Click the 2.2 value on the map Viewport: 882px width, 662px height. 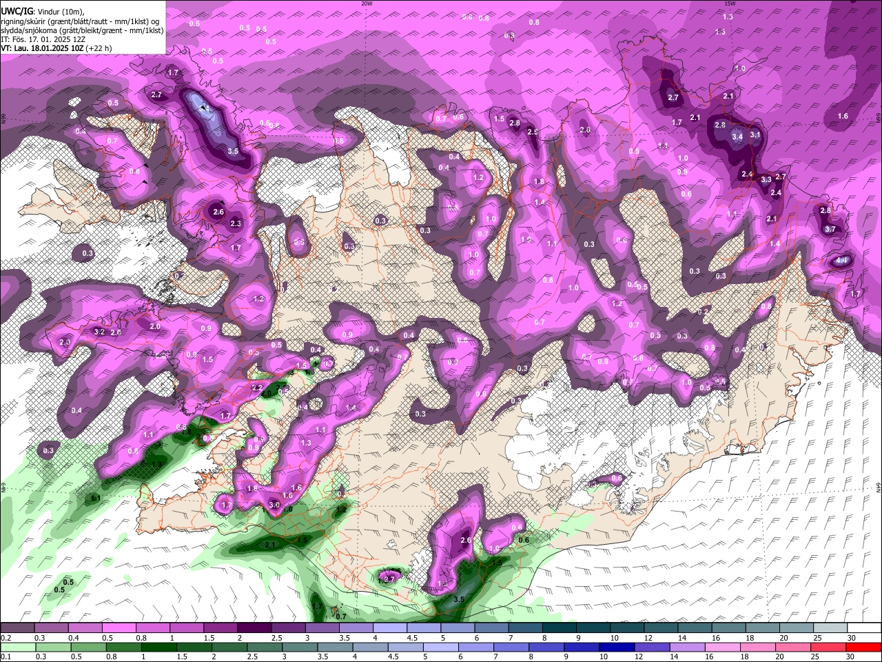click(257, 388)
